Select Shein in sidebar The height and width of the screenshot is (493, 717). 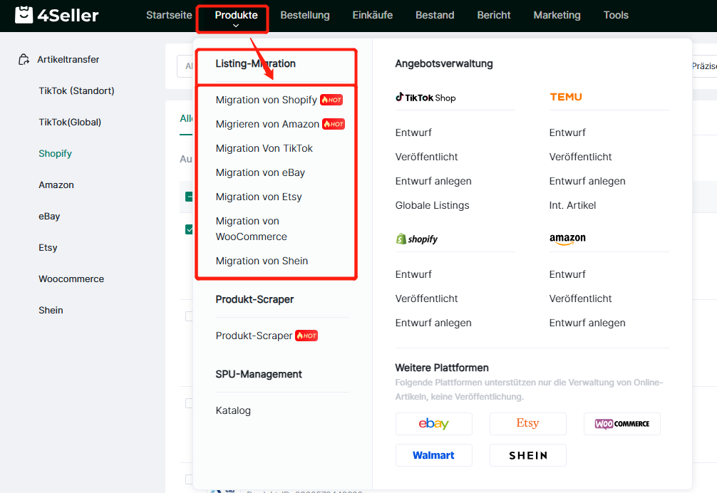click(51, 310)
